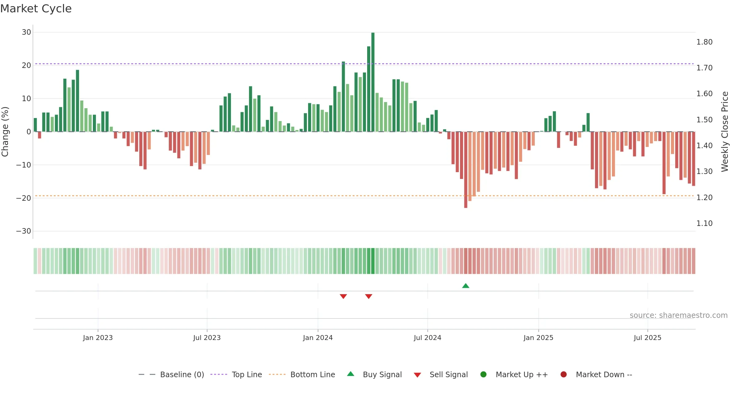738x415 pixels.
Task: Click the green Buy Signal legend triangle icon
Action: (x=351, y=374)
